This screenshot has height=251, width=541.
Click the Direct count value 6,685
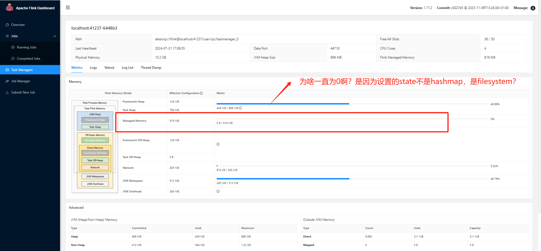368,237
